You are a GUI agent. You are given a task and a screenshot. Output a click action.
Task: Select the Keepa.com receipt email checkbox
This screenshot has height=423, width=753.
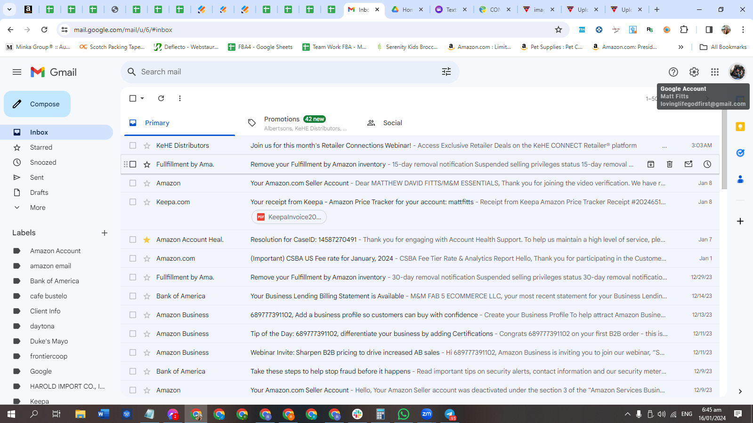(x=133, y=202)
